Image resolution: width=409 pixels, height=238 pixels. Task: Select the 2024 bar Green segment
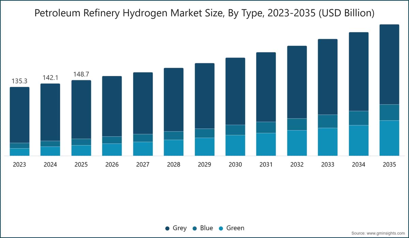point(50,151)
